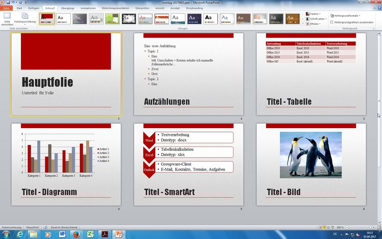Collapse the ribbon with the minimize arrow

(374, 8)
